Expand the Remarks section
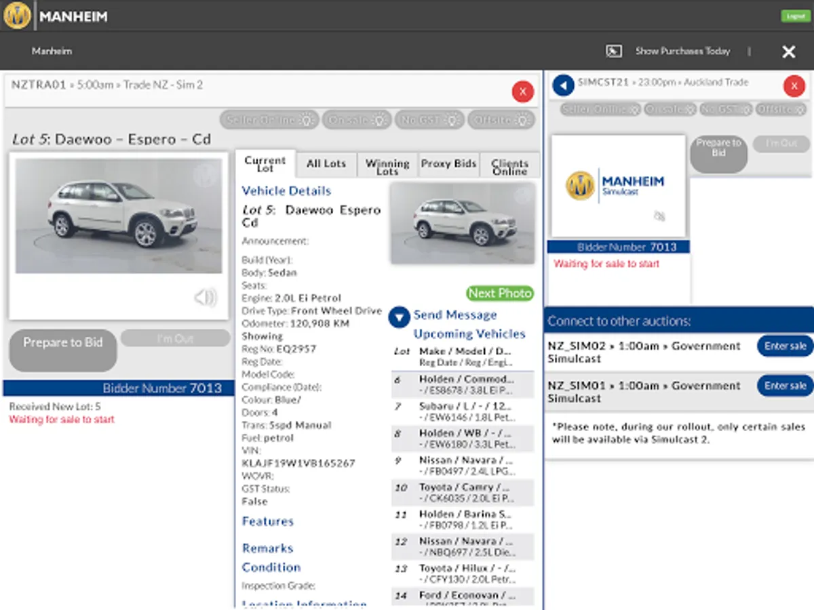814x610 pixels. (x=267, y=548)
